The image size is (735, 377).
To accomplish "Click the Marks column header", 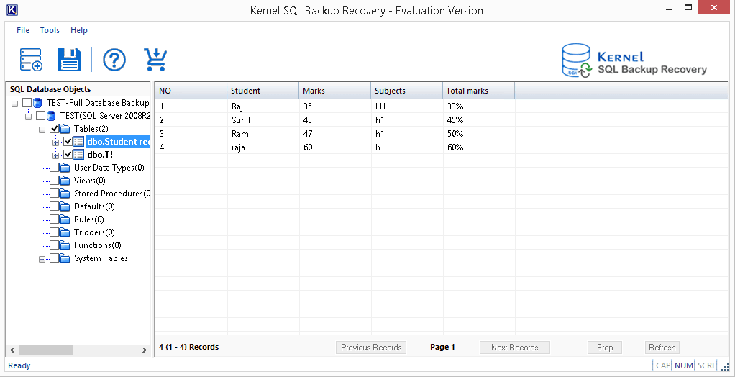I will point(335,91).
